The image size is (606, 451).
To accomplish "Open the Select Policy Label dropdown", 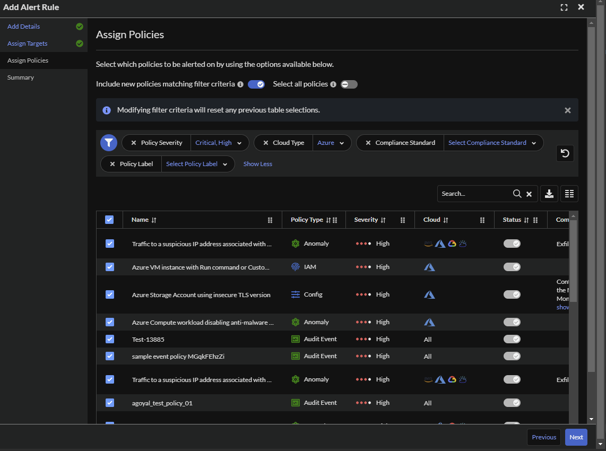I will point(197,163).
